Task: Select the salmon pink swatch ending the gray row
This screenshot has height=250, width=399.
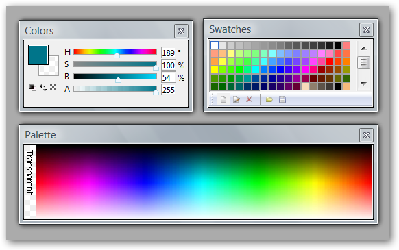Action: (x=346, y=45)
